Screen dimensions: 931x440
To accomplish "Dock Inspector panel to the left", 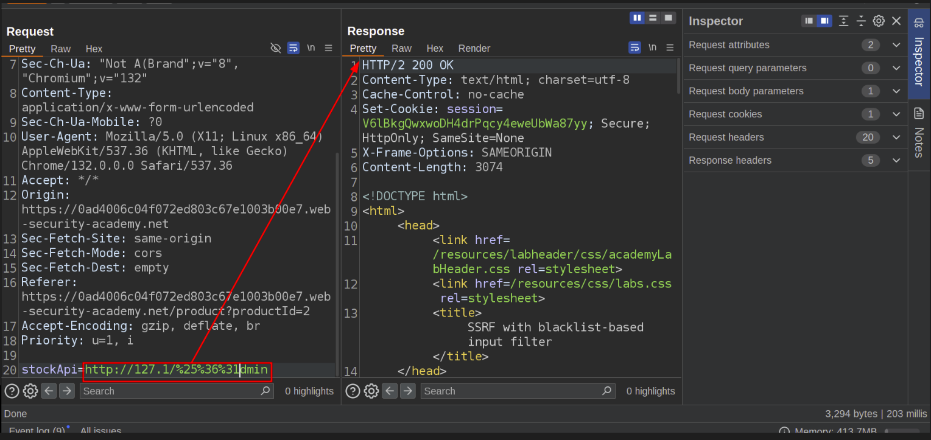I will coord(809,21).
